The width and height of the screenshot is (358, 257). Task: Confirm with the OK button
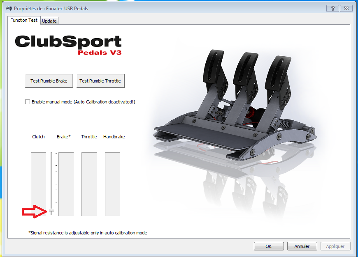pos(269,246)
